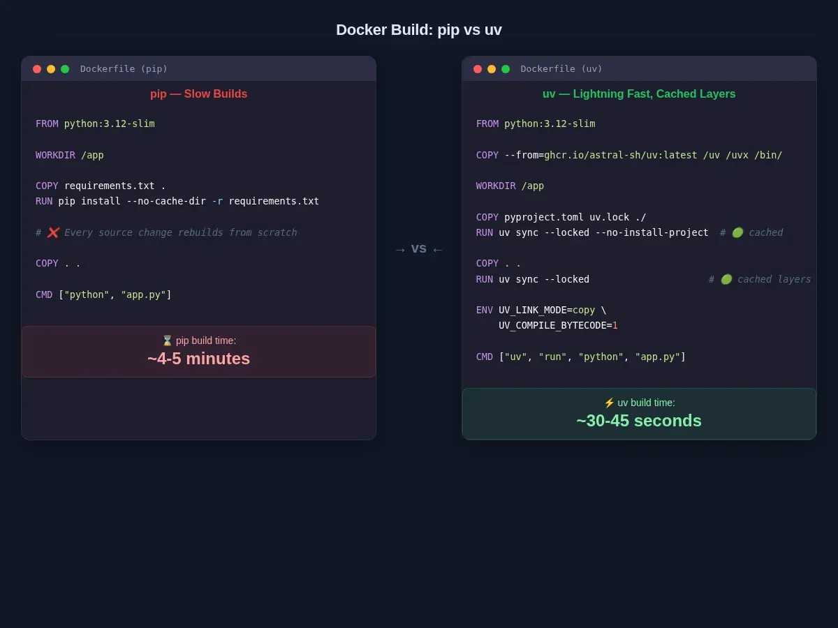This screenshot has width=838, height=628.
Task: Click the "ENV UV_LINK_MODE=copy" line
Action: (541, 310)
